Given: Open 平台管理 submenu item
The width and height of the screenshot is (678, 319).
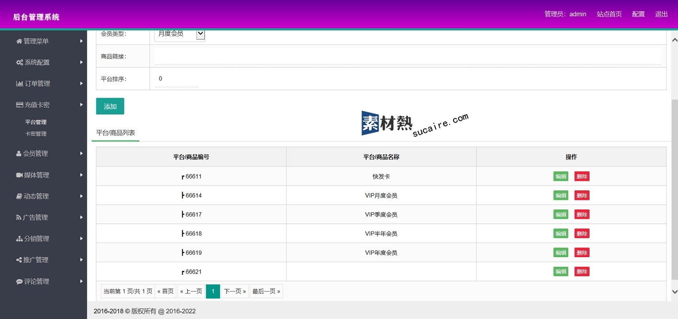Looking at the screenshot, I should pyautogui.click(x=36, y=122).
